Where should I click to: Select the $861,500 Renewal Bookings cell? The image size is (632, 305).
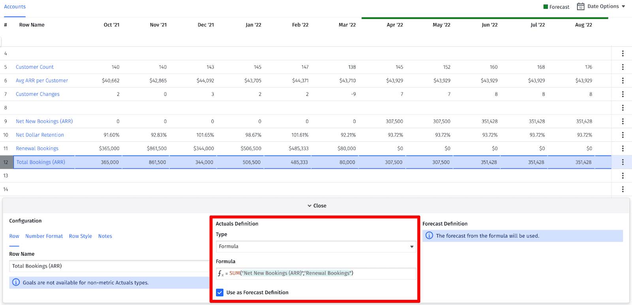156,149
